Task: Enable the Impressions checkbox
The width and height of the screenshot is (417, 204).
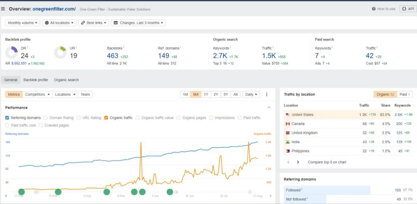Action: click(211, 118)
